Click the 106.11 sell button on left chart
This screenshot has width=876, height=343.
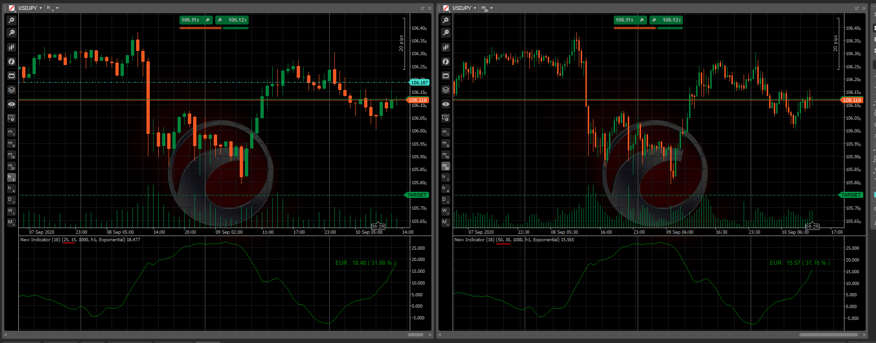[x=196, y=20]
